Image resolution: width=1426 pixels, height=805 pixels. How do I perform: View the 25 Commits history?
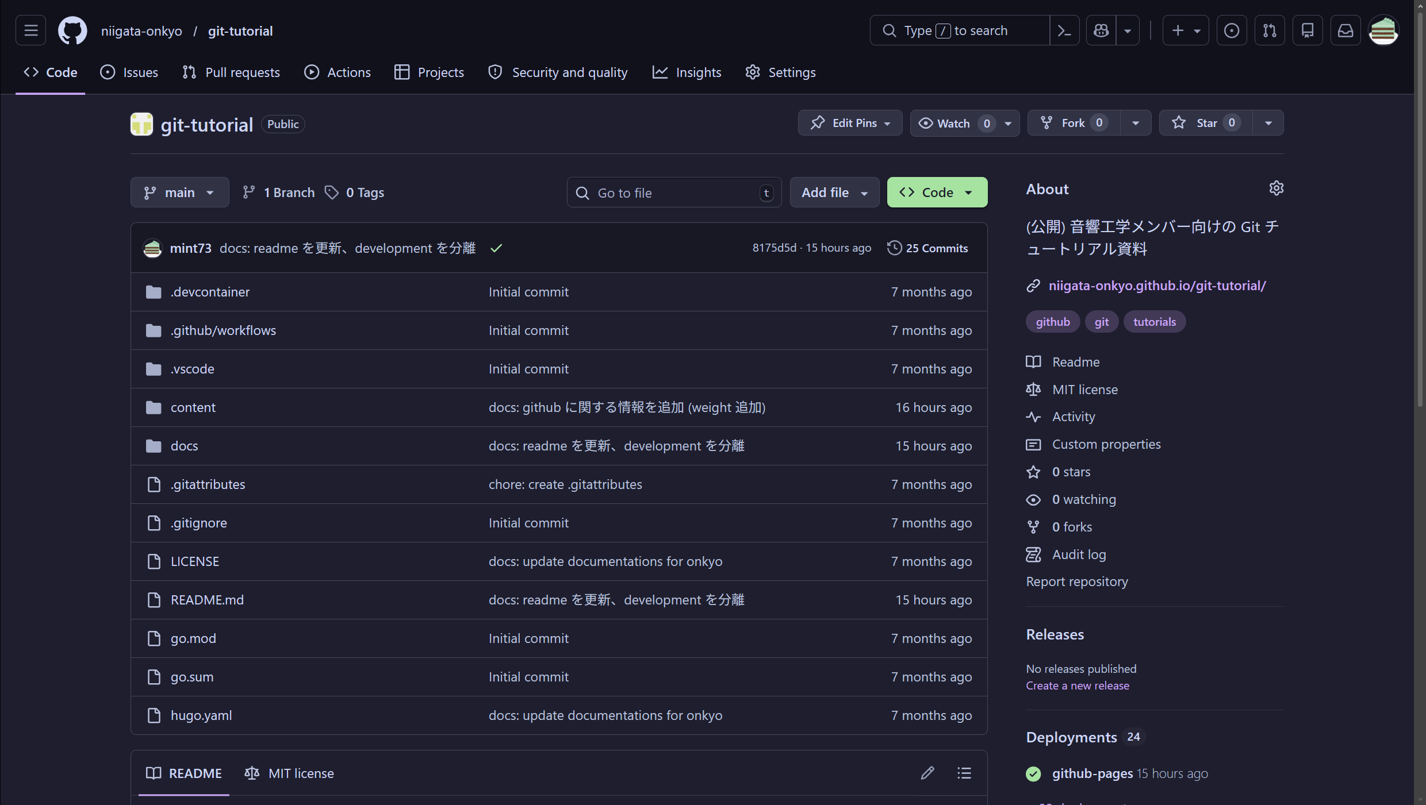pyautogui.click(x=927, y=248)
